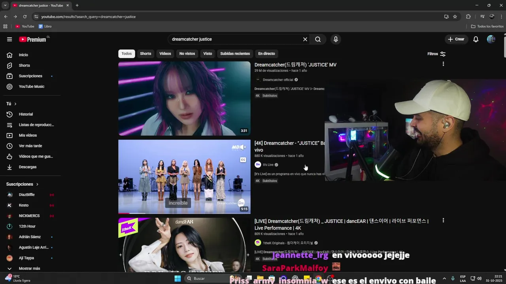Open the JUSTICE MV thumbnail
This screenshot has height=284, width=506.
pyautogui.click(x=184, y=99)
